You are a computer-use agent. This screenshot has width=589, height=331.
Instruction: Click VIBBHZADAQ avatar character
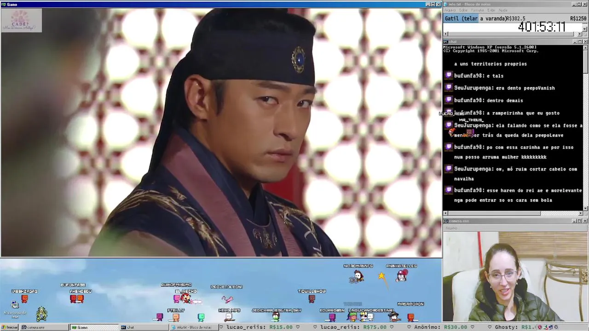24,298
